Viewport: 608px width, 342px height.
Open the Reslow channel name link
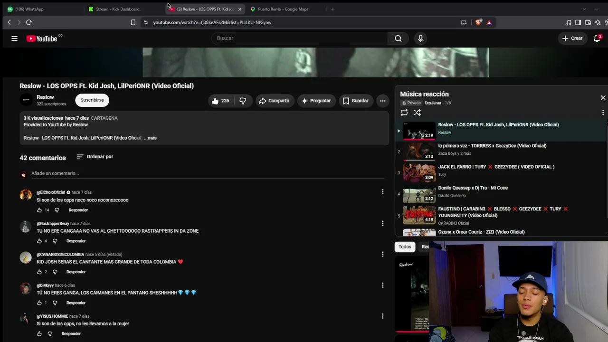(45, 97)
